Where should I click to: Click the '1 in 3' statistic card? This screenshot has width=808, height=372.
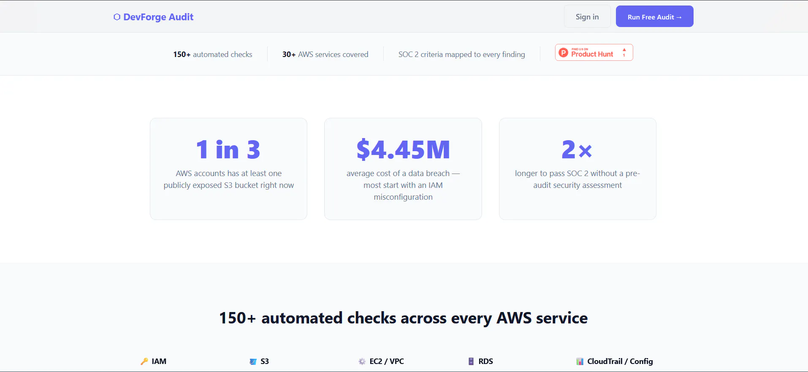pos(228,169)
